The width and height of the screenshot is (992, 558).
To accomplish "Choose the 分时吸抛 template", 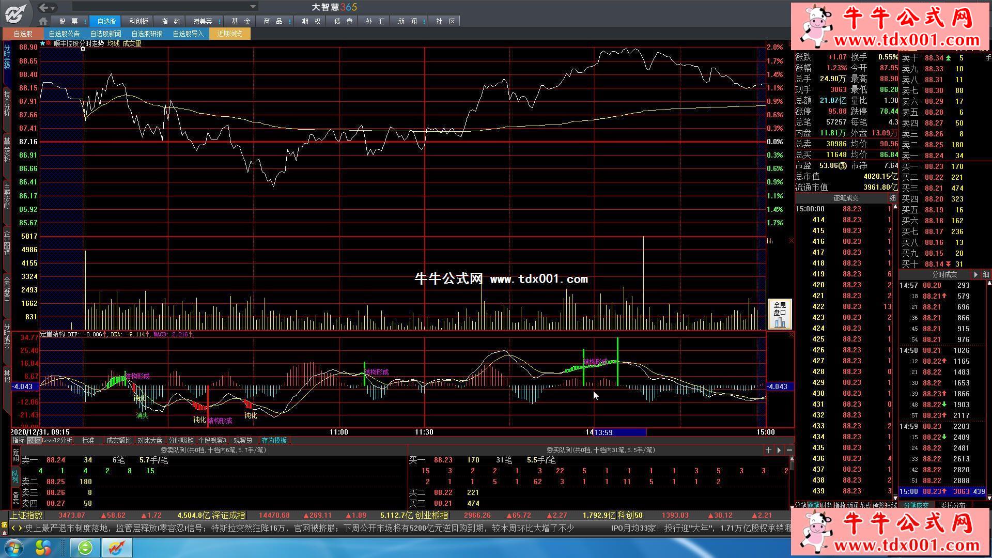I will pos(181,440).
